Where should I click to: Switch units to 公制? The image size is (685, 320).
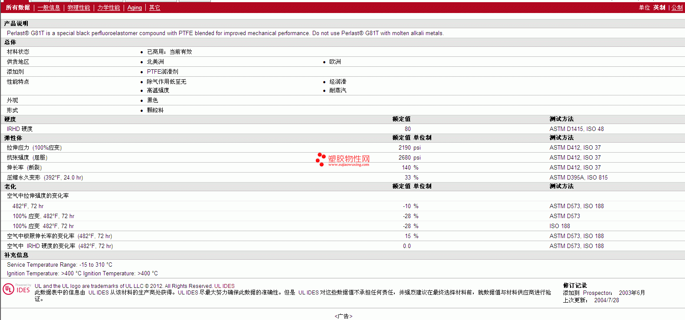pos(677,7)
